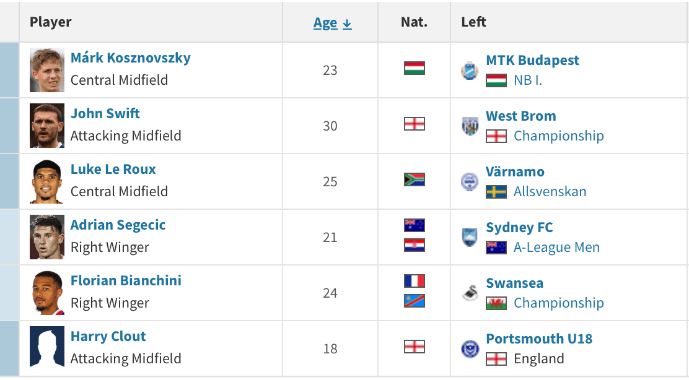Viewport: 689px width, 380px height.
Task: Click the MTK Budapest club crest icon
Action: pyautogui.click(x=469, y=70)
